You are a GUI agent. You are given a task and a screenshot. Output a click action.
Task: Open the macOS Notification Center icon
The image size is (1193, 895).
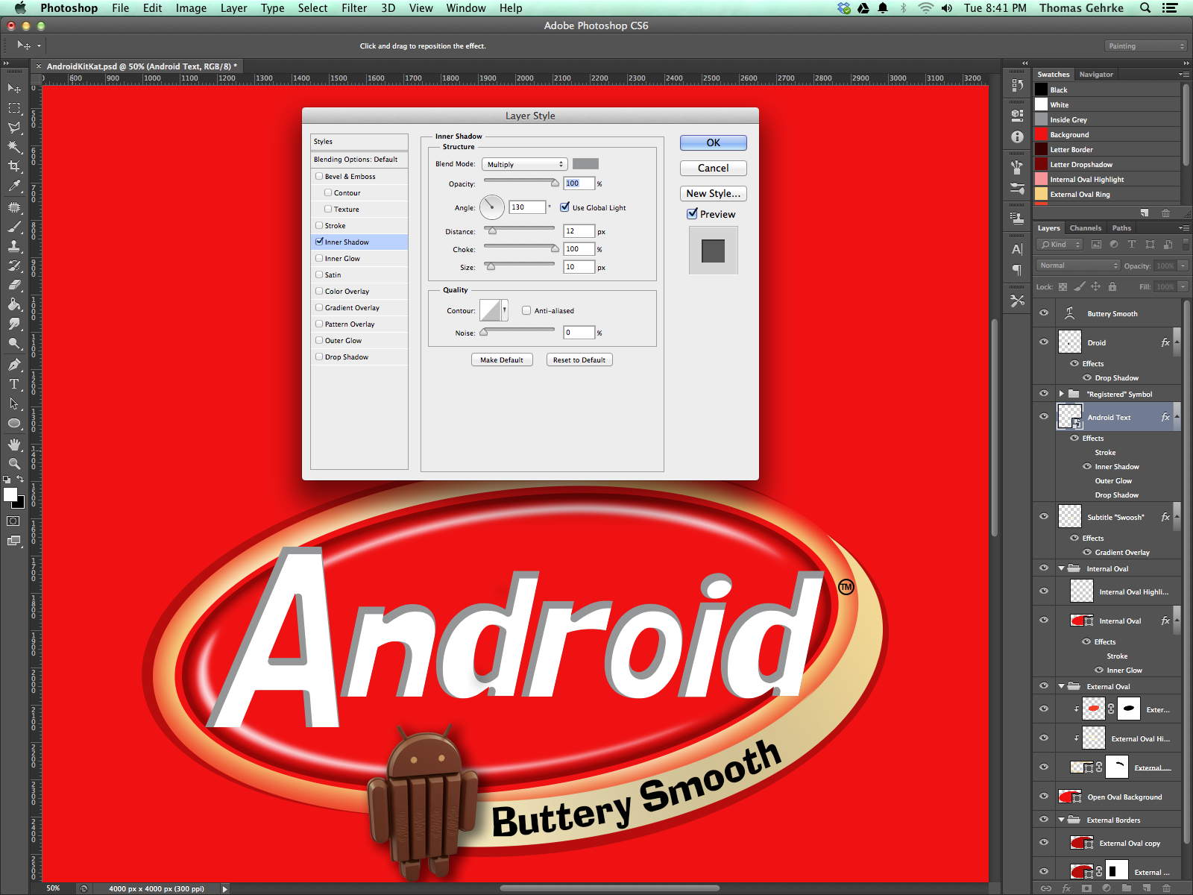[x=1171, y=8]
